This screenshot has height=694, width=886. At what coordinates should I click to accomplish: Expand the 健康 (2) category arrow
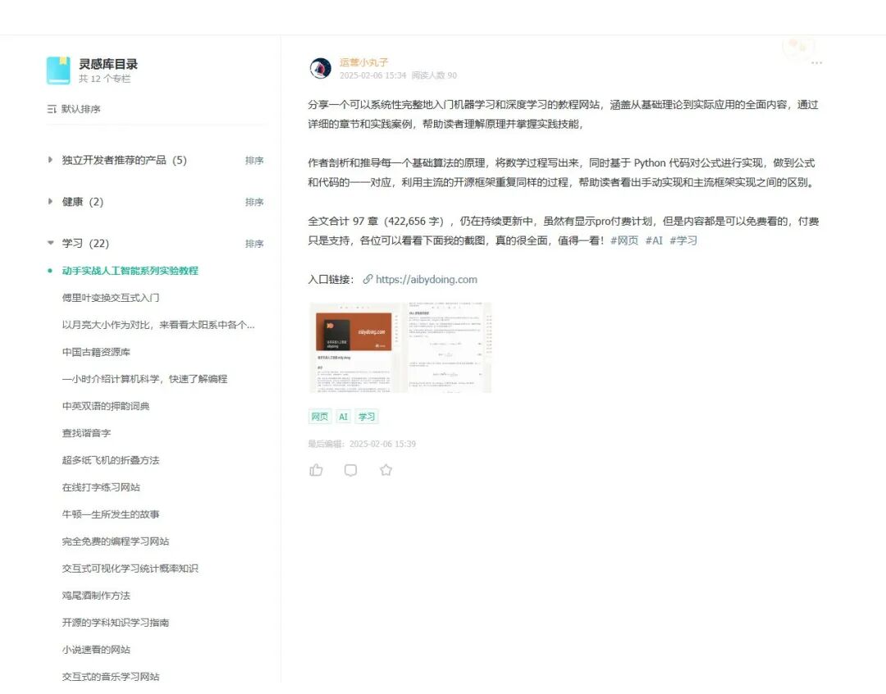click(x=50, y=201)
